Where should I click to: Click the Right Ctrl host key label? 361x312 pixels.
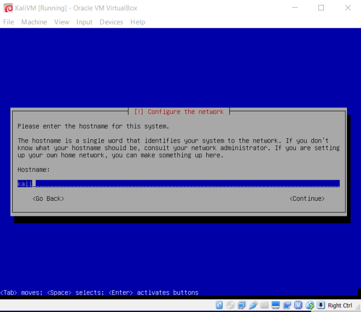pos(340,305)
